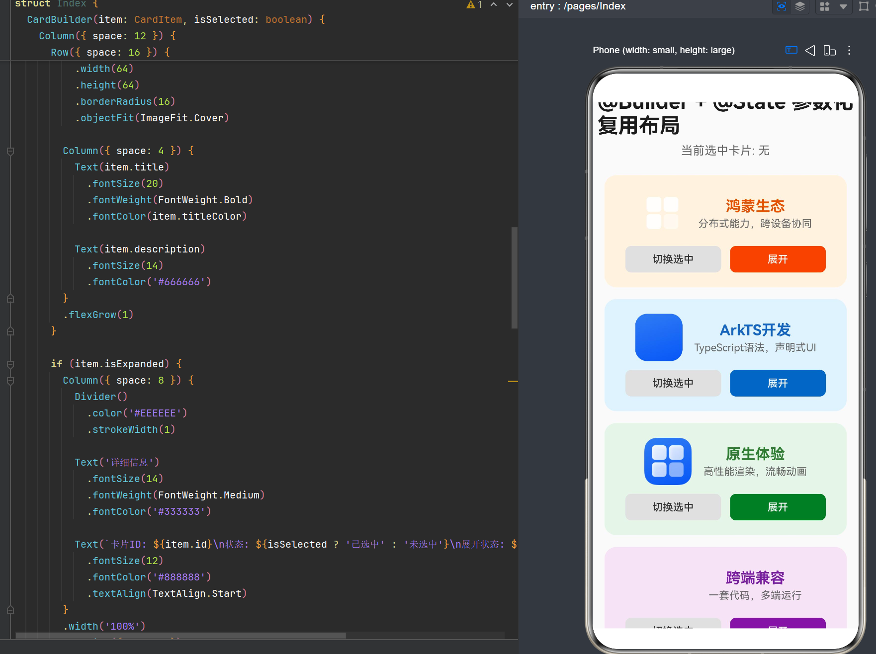876x654 pixels.
Task: Click the '跨端兼容' card title
Action: pos(755,577)
